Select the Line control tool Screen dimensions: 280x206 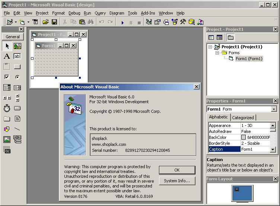[x=17, y=129]
